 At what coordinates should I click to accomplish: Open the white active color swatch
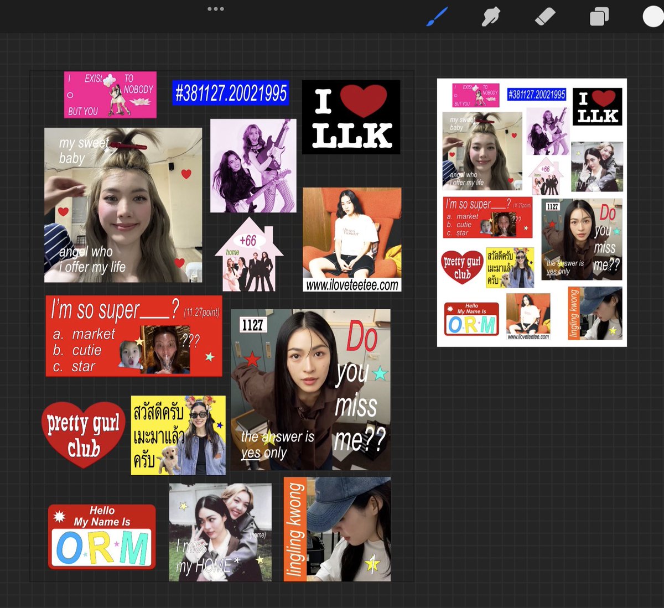pyautogui.click(x=653, y=17)
